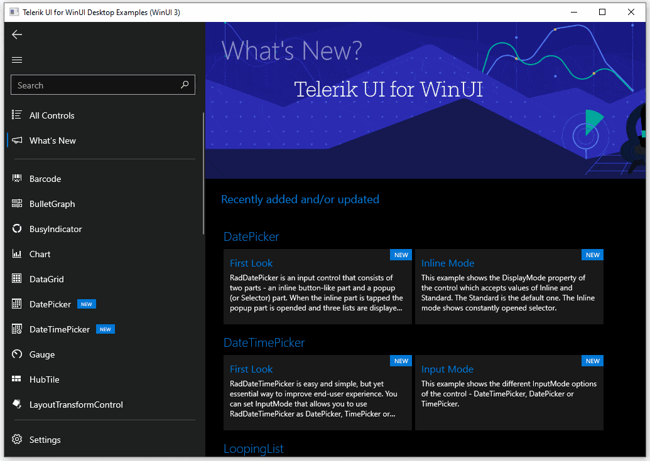
Task: Click the search magnifier icon
Action: 185,85
